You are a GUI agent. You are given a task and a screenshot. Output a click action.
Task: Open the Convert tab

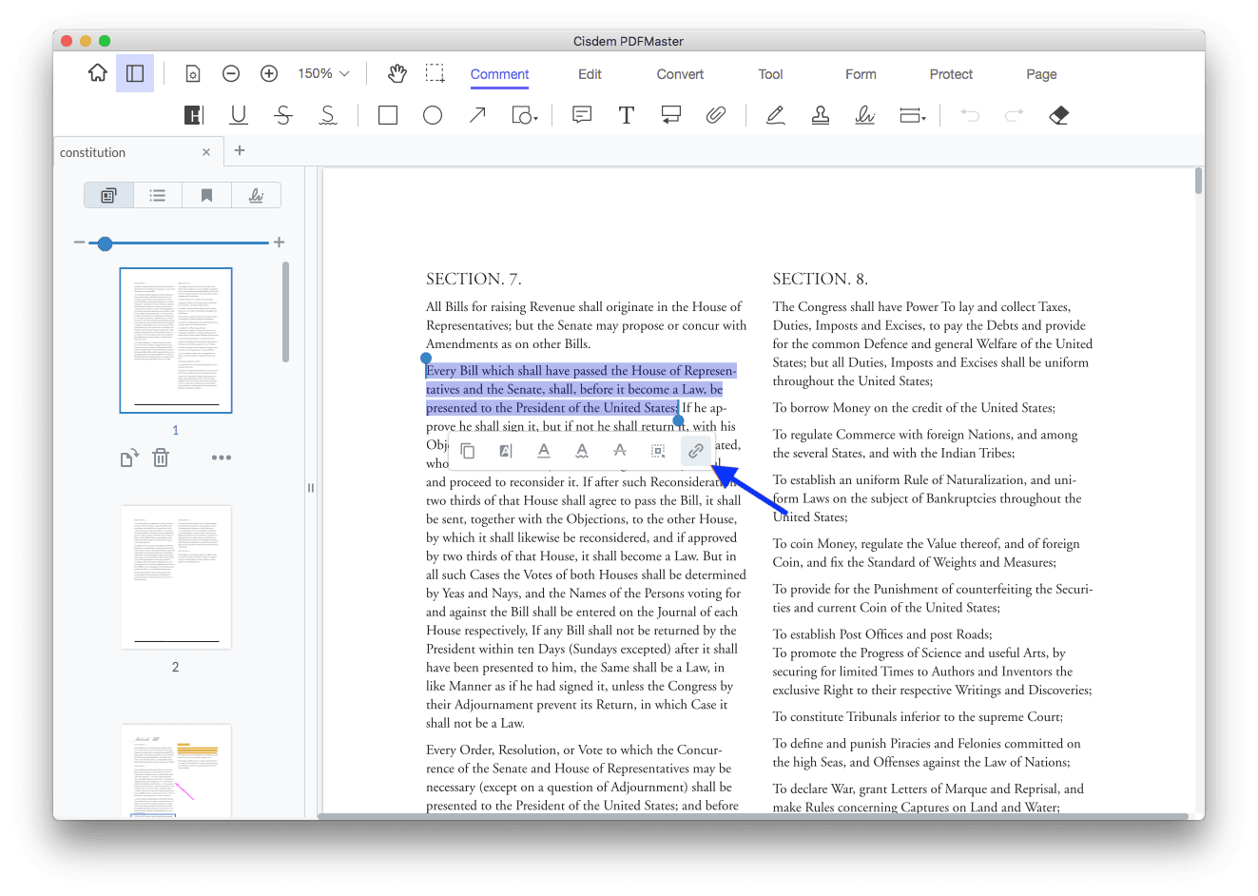680,74
